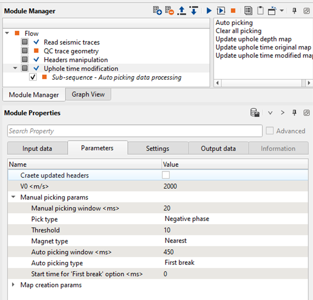The width and height of the screenshot is (313, 300).
Task: Move selected module down
Action: pos(194,11)
